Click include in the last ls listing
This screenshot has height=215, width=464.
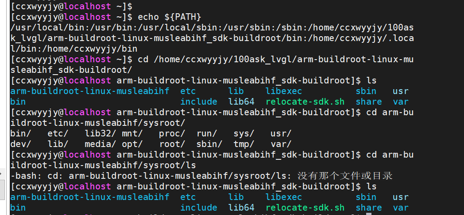point(199,207)
